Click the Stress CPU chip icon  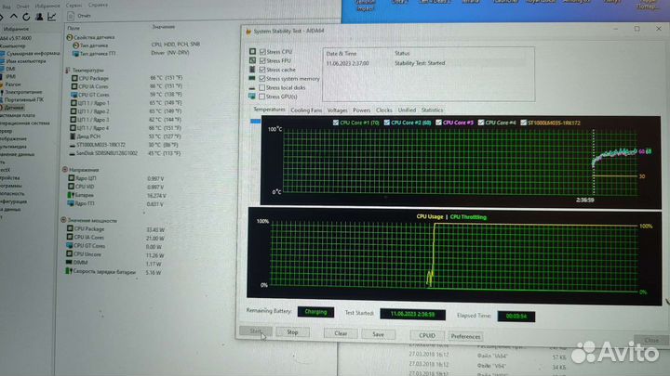252,52
